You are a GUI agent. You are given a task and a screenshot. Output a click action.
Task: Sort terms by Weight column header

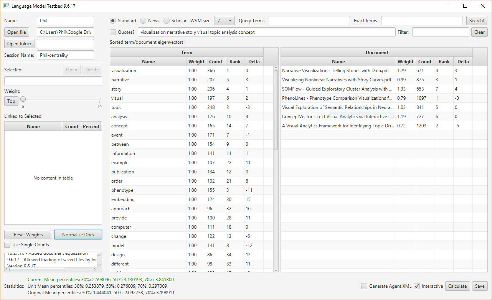pyautogui.click(x=196, y=61)
